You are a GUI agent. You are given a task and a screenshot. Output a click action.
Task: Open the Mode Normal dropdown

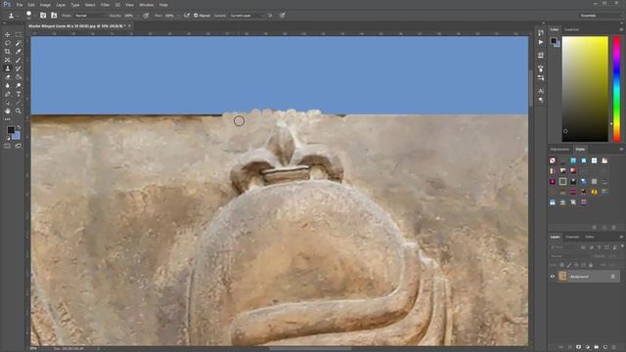click(90, 16)
